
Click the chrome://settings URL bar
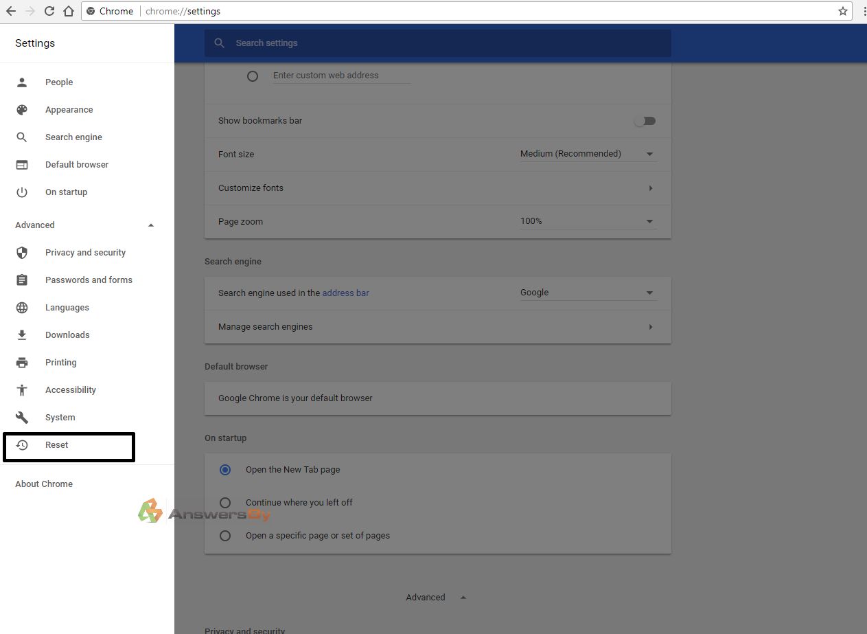click(x=466, y=11)
